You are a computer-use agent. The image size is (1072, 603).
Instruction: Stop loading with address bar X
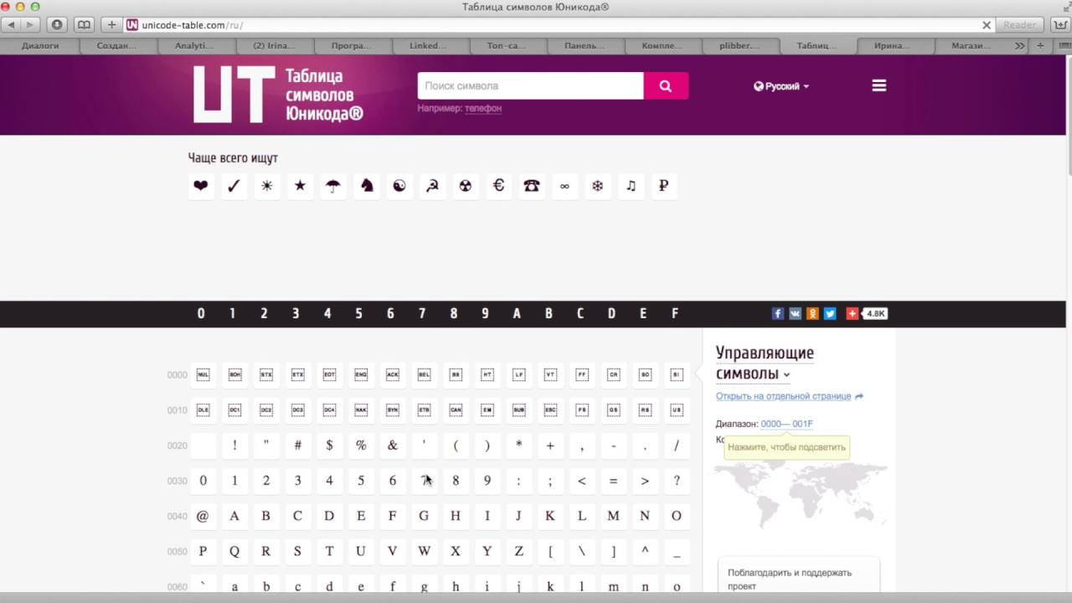(987, 25)
